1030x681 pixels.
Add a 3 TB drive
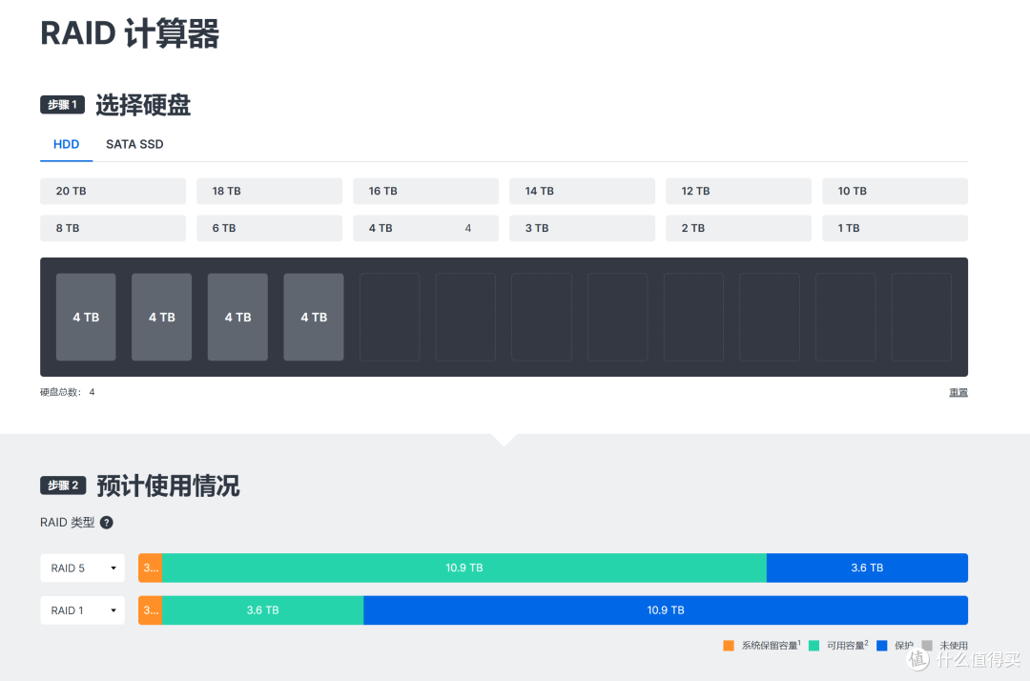click(x=582, y=229)
